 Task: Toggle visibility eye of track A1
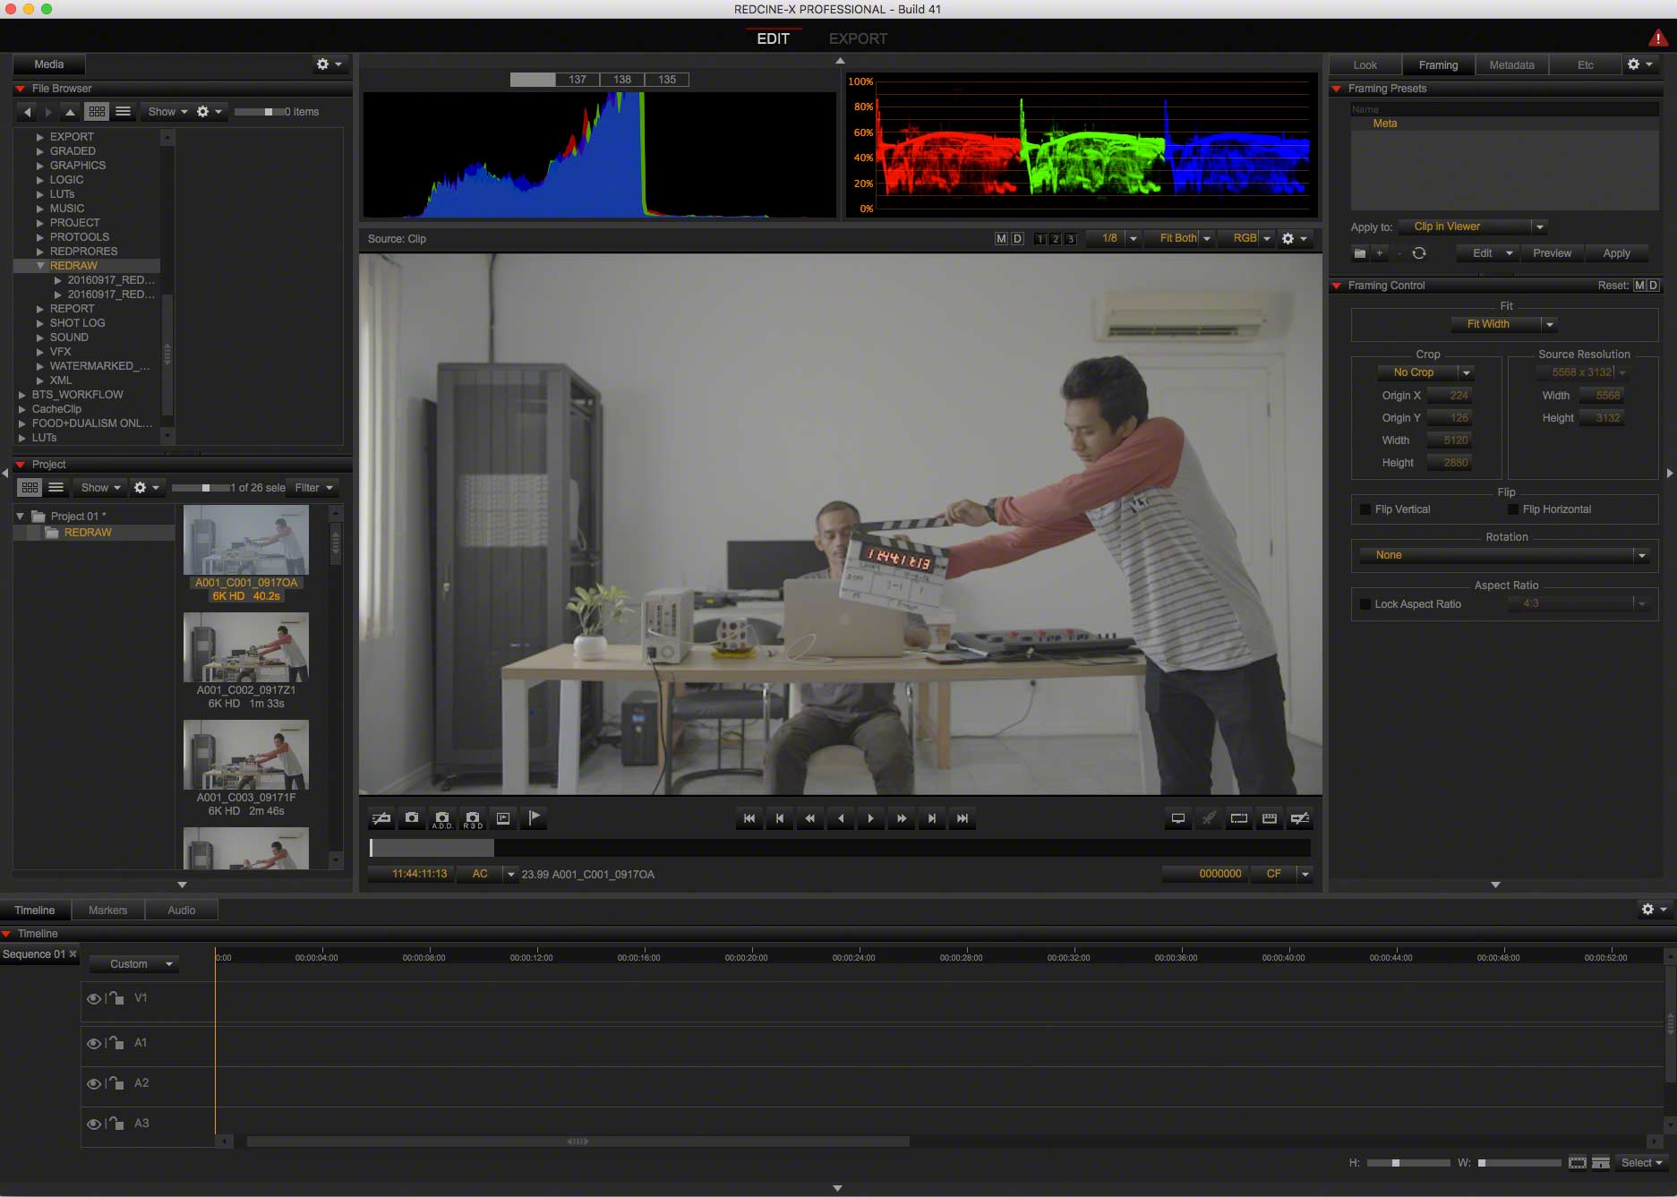[x=93, y=1043]
